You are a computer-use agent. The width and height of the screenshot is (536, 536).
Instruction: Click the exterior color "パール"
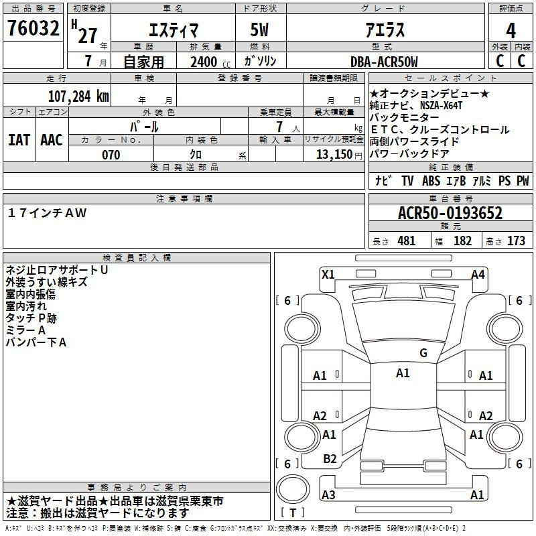point(144,127)
